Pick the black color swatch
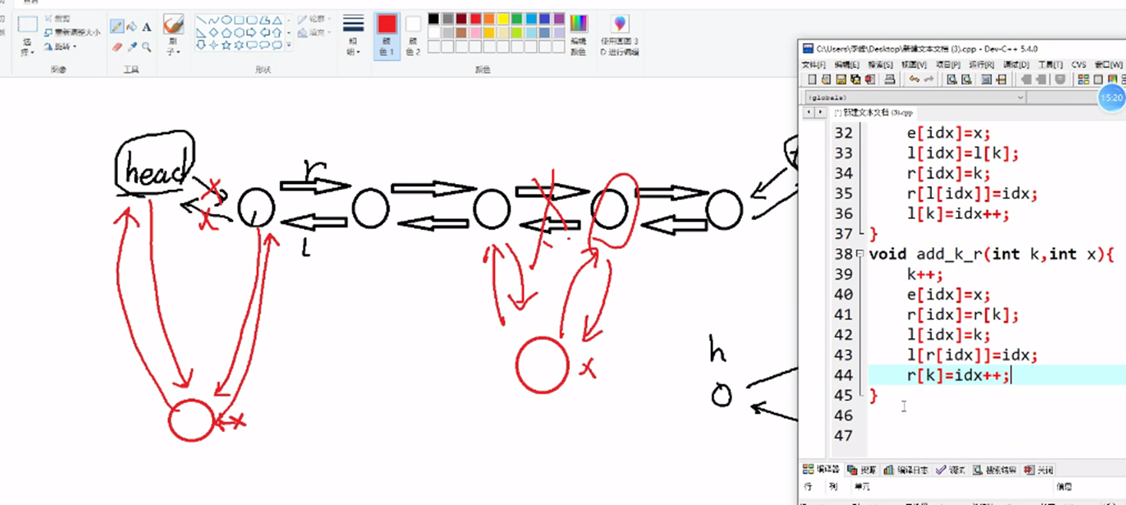 click(433, 18)
